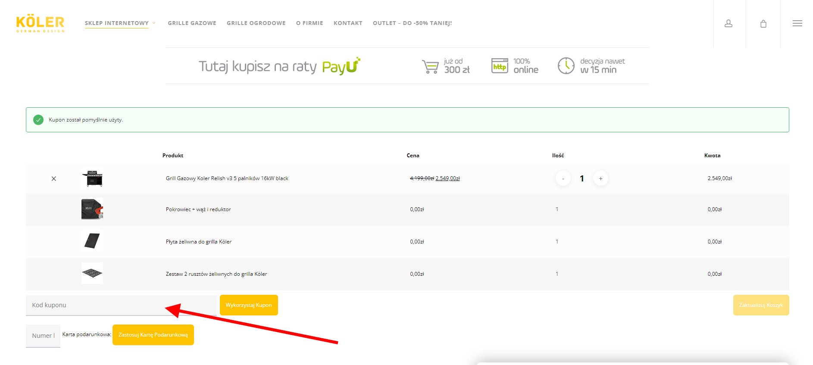Go to Grille Gazowe menu item
This screenshot has height=365, width=813.
click(x=192, y=23)
